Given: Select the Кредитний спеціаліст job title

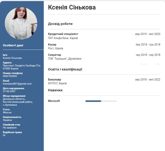Looking at the screenshot, I should pos(63,34).
